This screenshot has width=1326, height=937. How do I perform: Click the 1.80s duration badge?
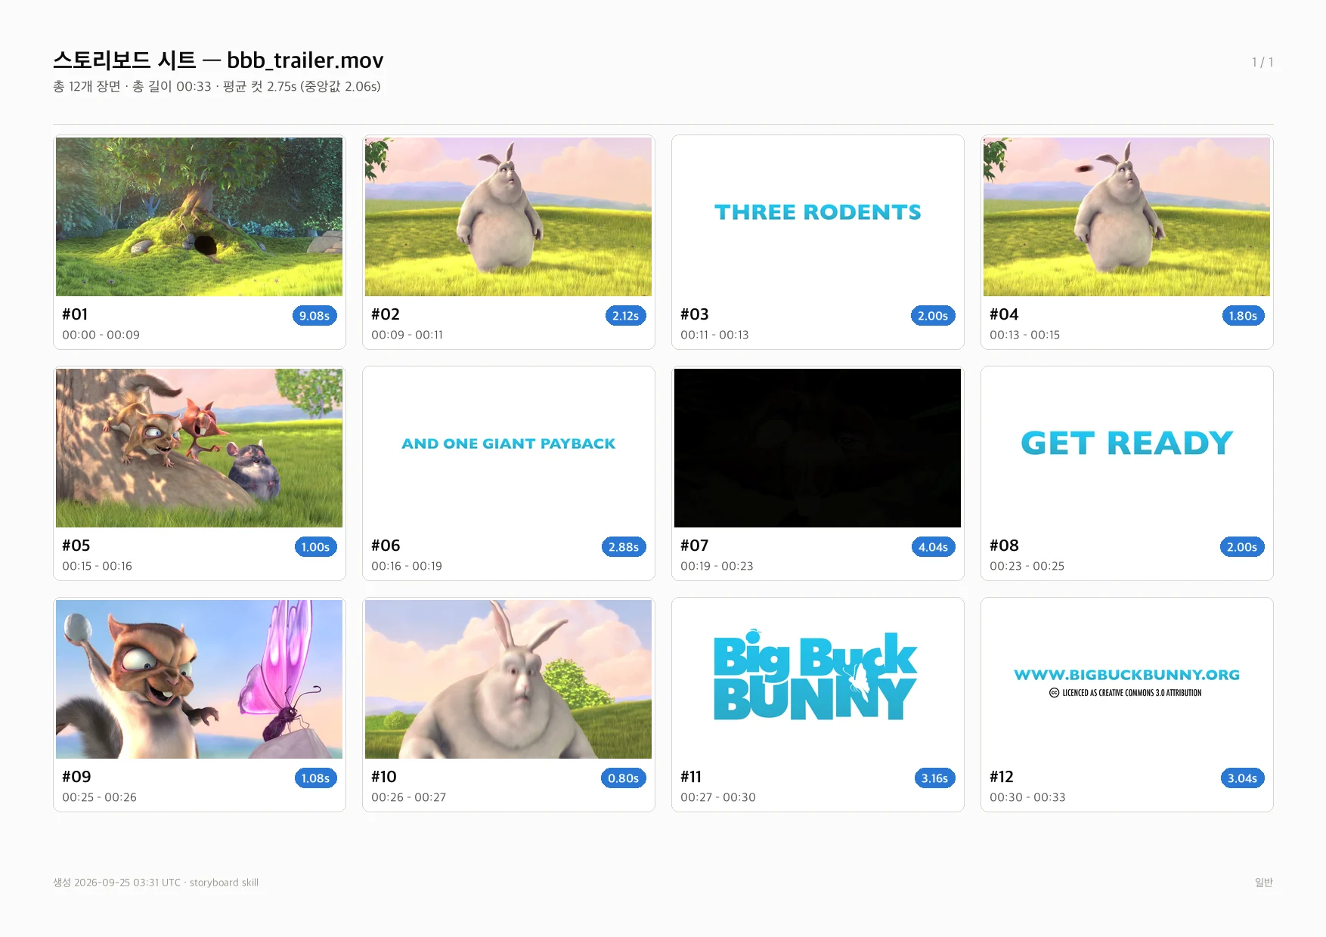[x=1243, y=316]
